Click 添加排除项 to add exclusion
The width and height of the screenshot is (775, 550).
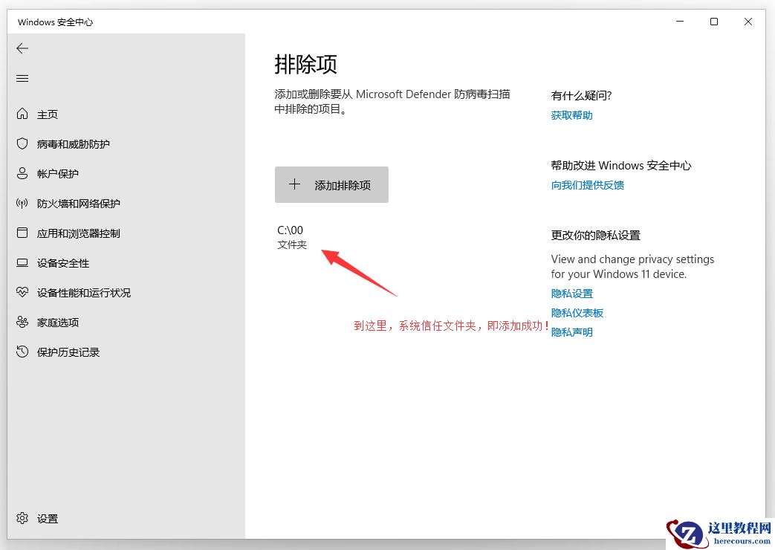(331, 184)
